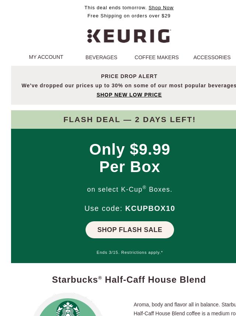
Task: Click the dropped prices up to 30% message
Action: pos(129,85)
